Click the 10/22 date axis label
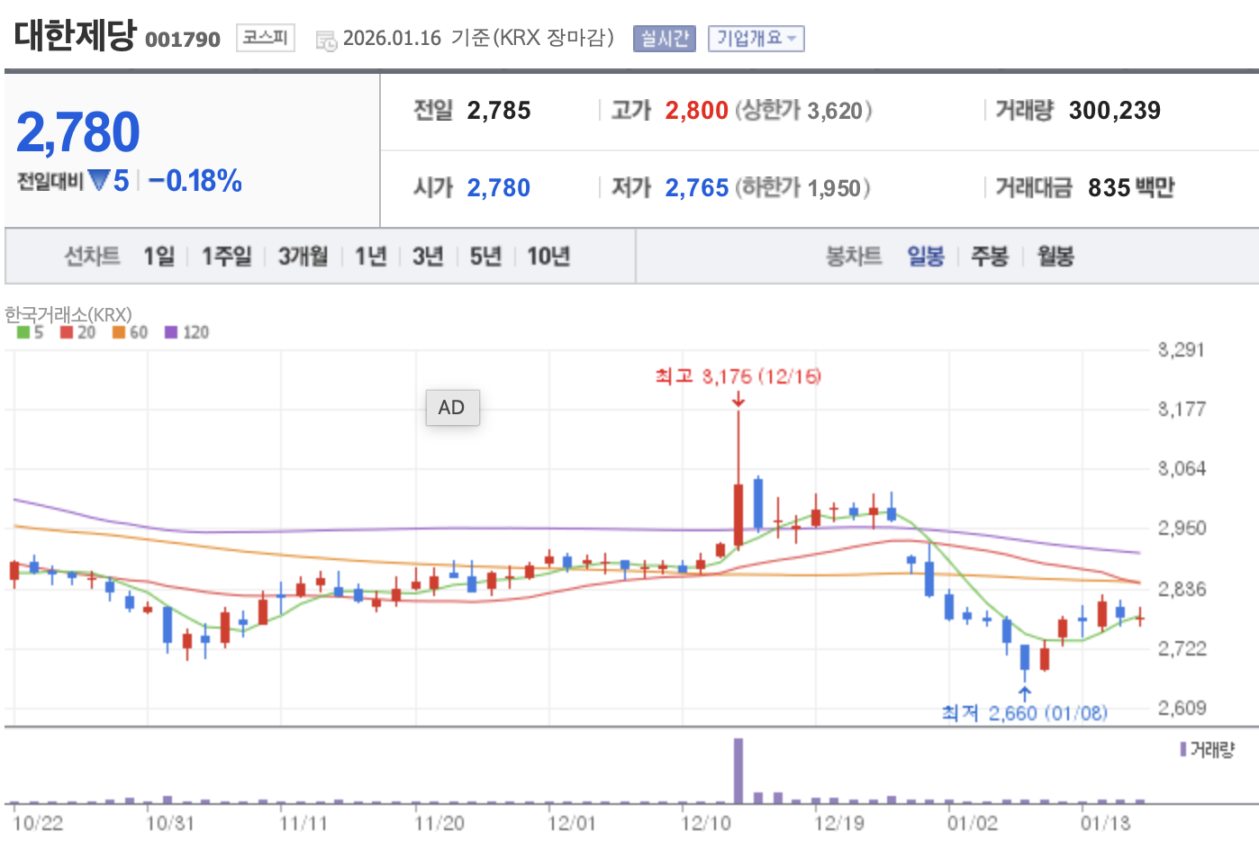This screenshot has width=1259, height=868. pos(38,823)
